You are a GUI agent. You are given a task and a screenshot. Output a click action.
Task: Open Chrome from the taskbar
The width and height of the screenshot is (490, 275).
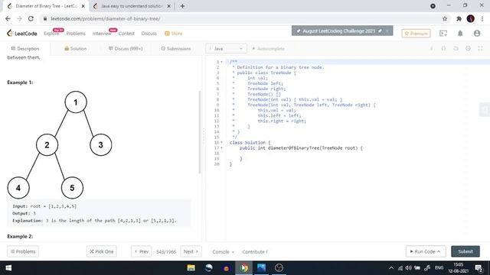click(243, 268)
